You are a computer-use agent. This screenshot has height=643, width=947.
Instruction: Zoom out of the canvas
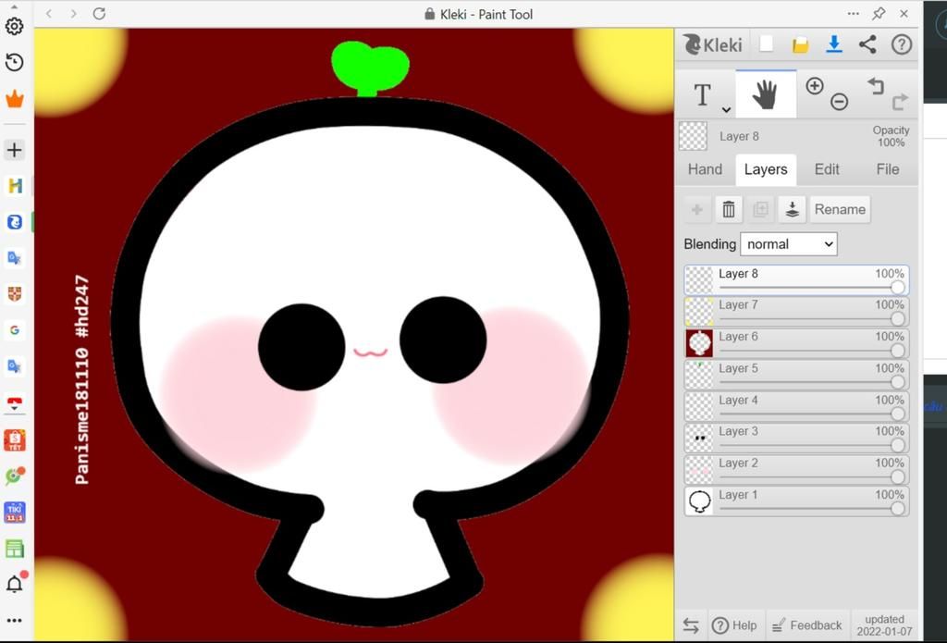(839, 102)
